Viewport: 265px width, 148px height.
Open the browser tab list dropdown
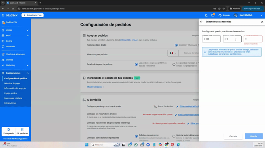pyautogui.click(x=3, y=3)
